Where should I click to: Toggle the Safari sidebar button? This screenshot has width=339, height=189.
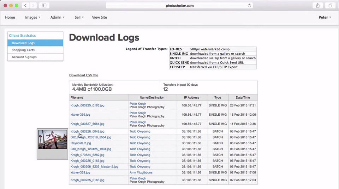click(44, 6)
